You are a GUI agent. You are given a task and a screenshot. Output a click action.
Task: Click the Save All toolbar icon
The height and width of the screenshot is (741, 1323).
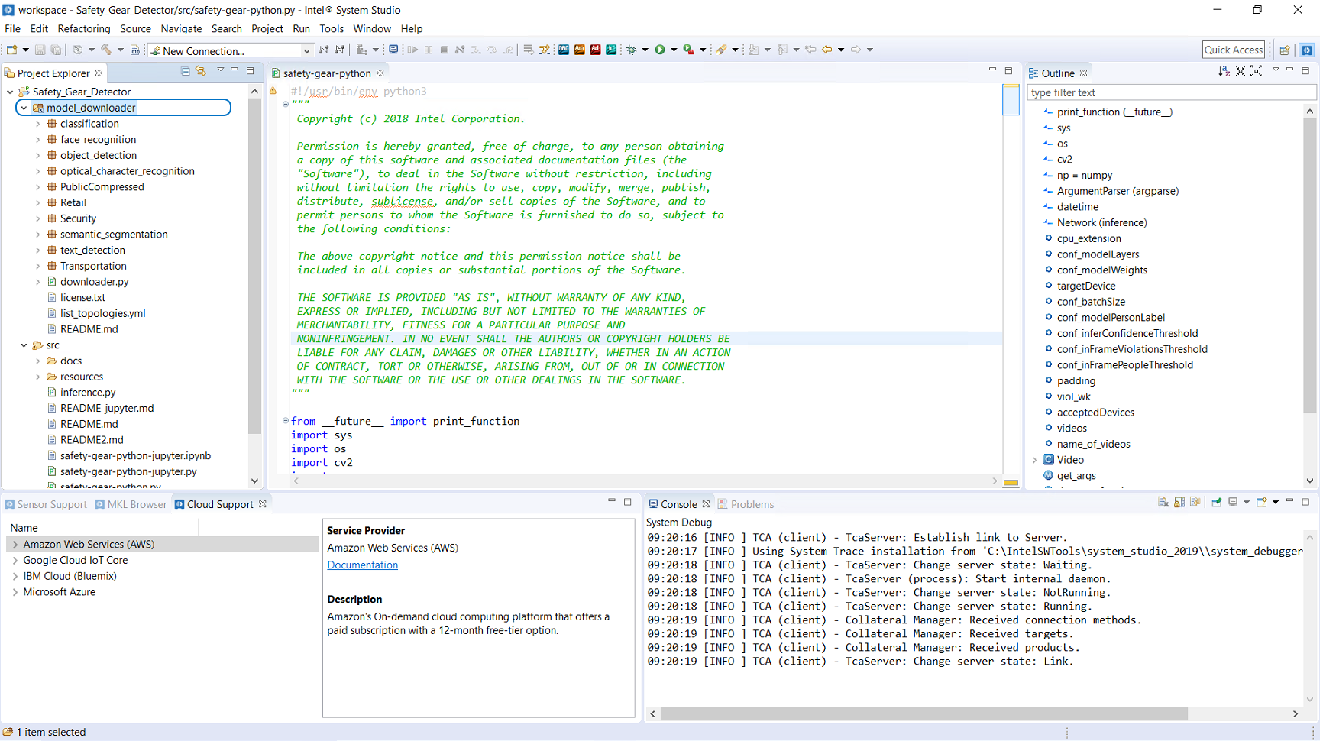tap(56, 50)
